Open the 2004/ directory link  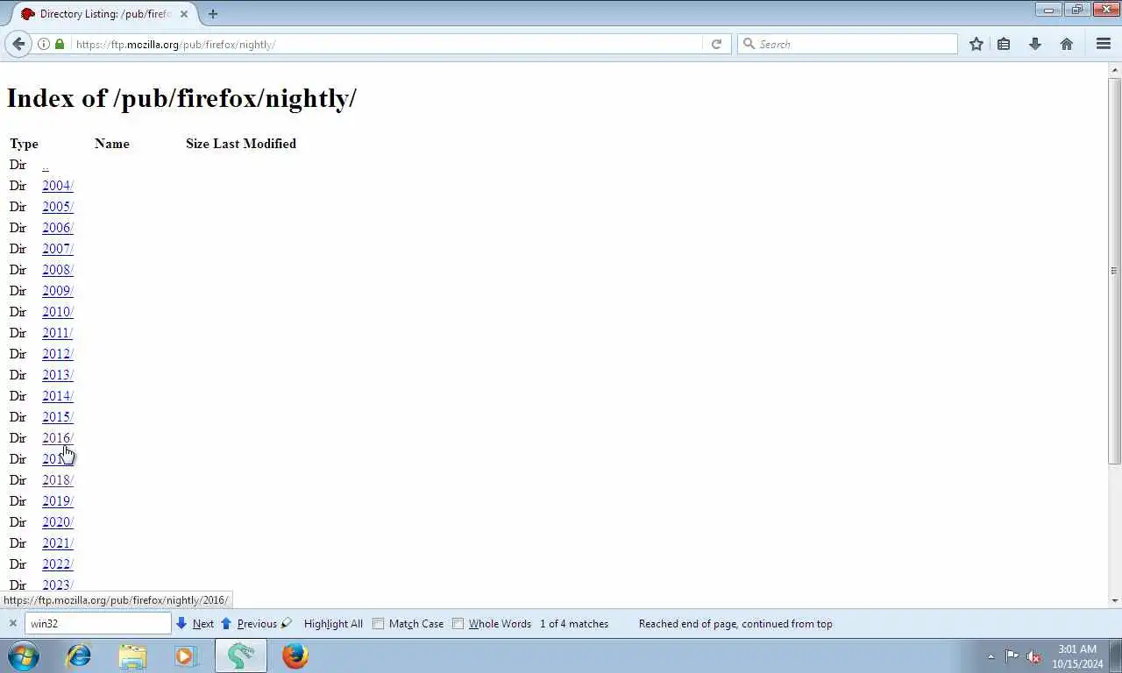point(58,186)
